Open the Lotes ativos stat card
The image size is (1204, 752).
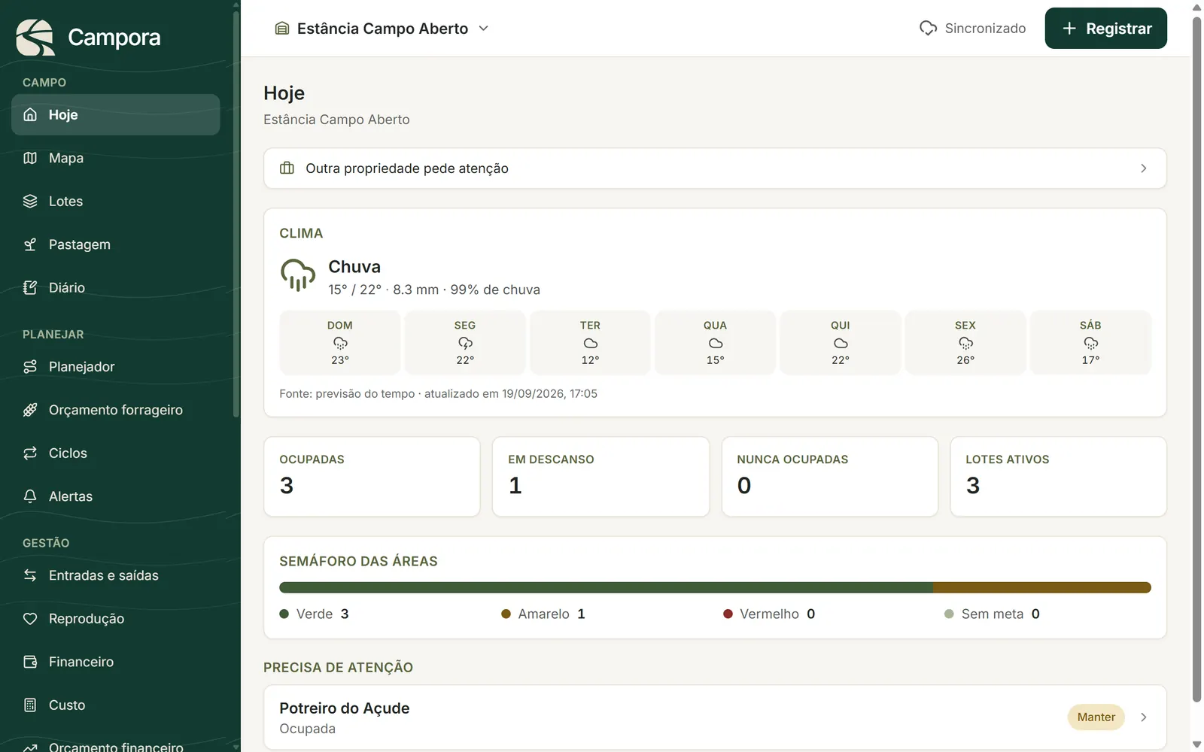pyautogui.click(x=1058, y=477)
